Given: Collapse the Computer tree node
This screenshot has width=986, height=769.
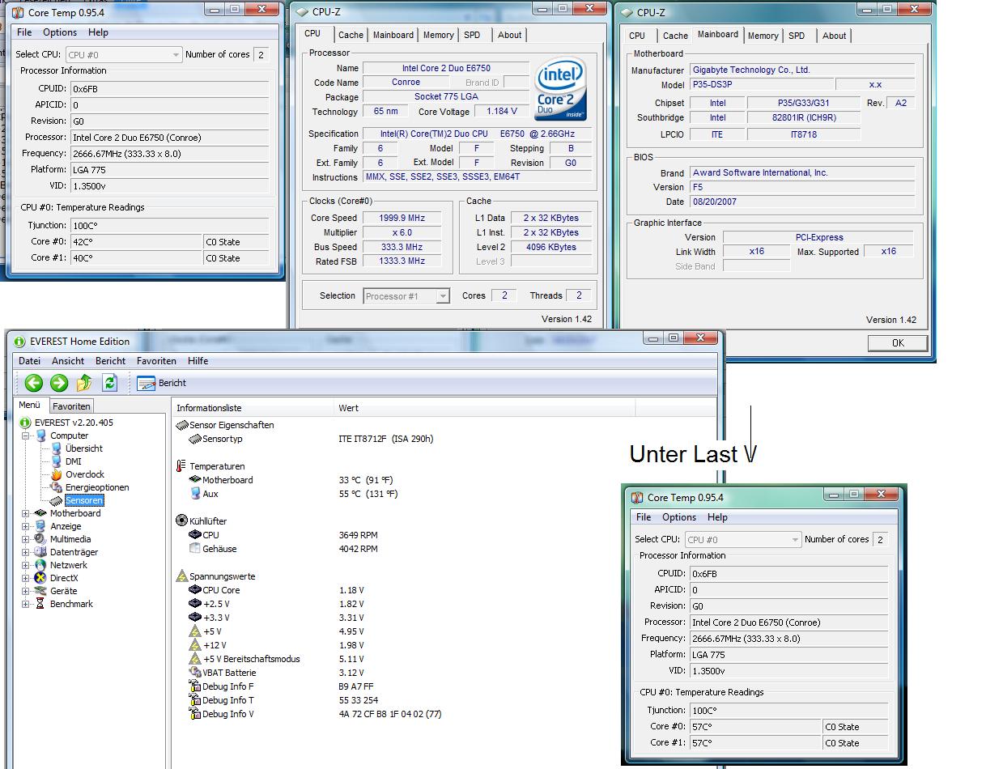Looking at the screenshot, I should (x=26, y=435).
